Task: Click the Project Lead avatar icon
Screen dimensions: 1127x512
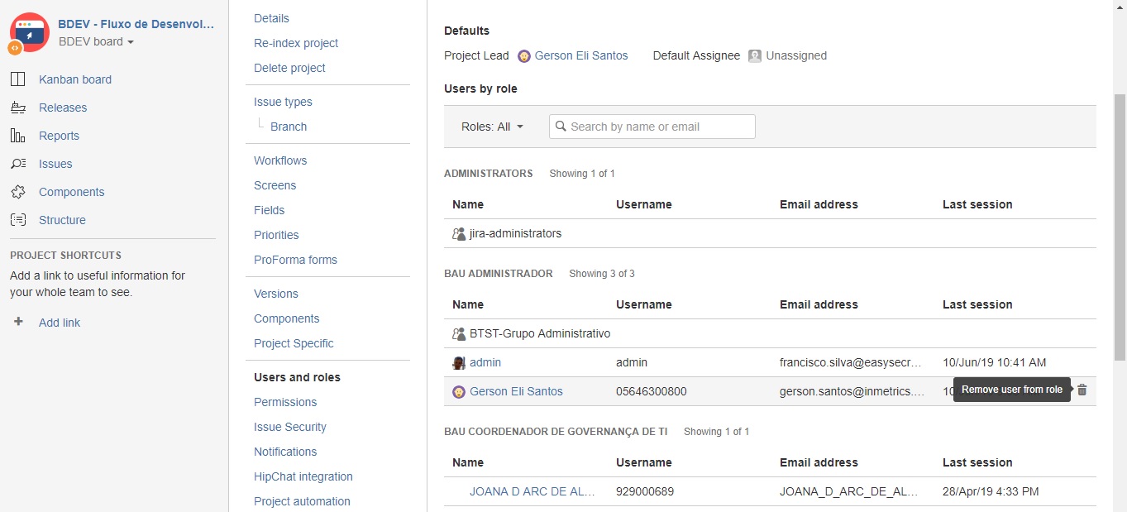Action: pos(524,56)
